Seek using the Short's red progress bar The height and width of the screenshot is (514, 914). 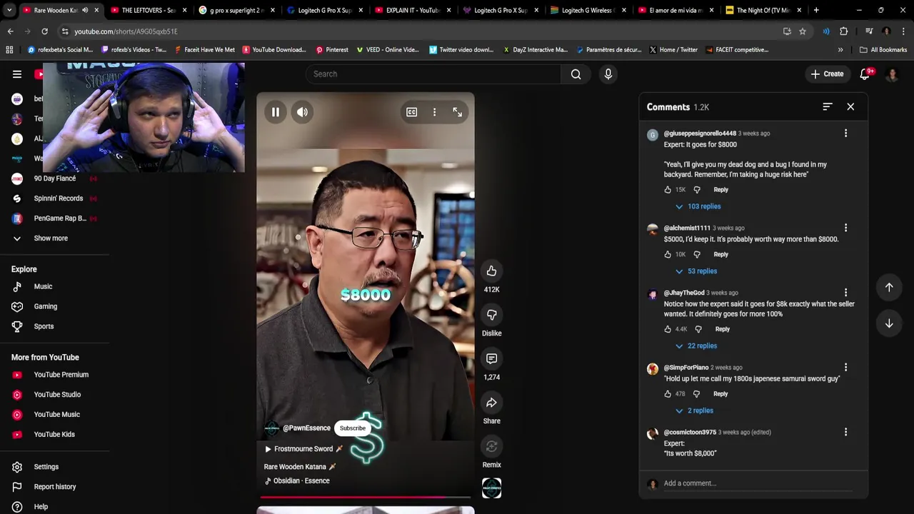(366, 496)
